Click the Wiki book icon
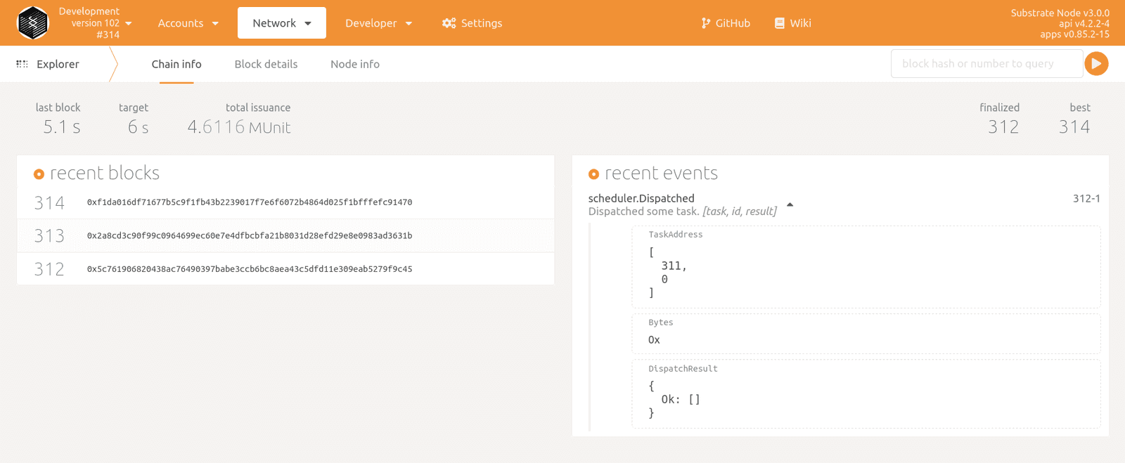1125x463 pixels. coord(780,23)
